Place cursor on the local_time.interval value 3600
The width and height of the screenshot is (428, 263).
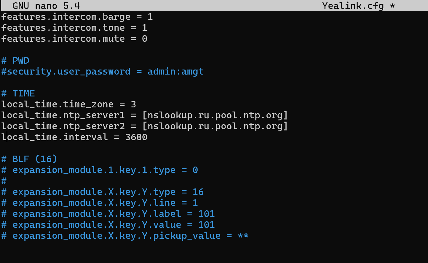(x=136, y=137)
